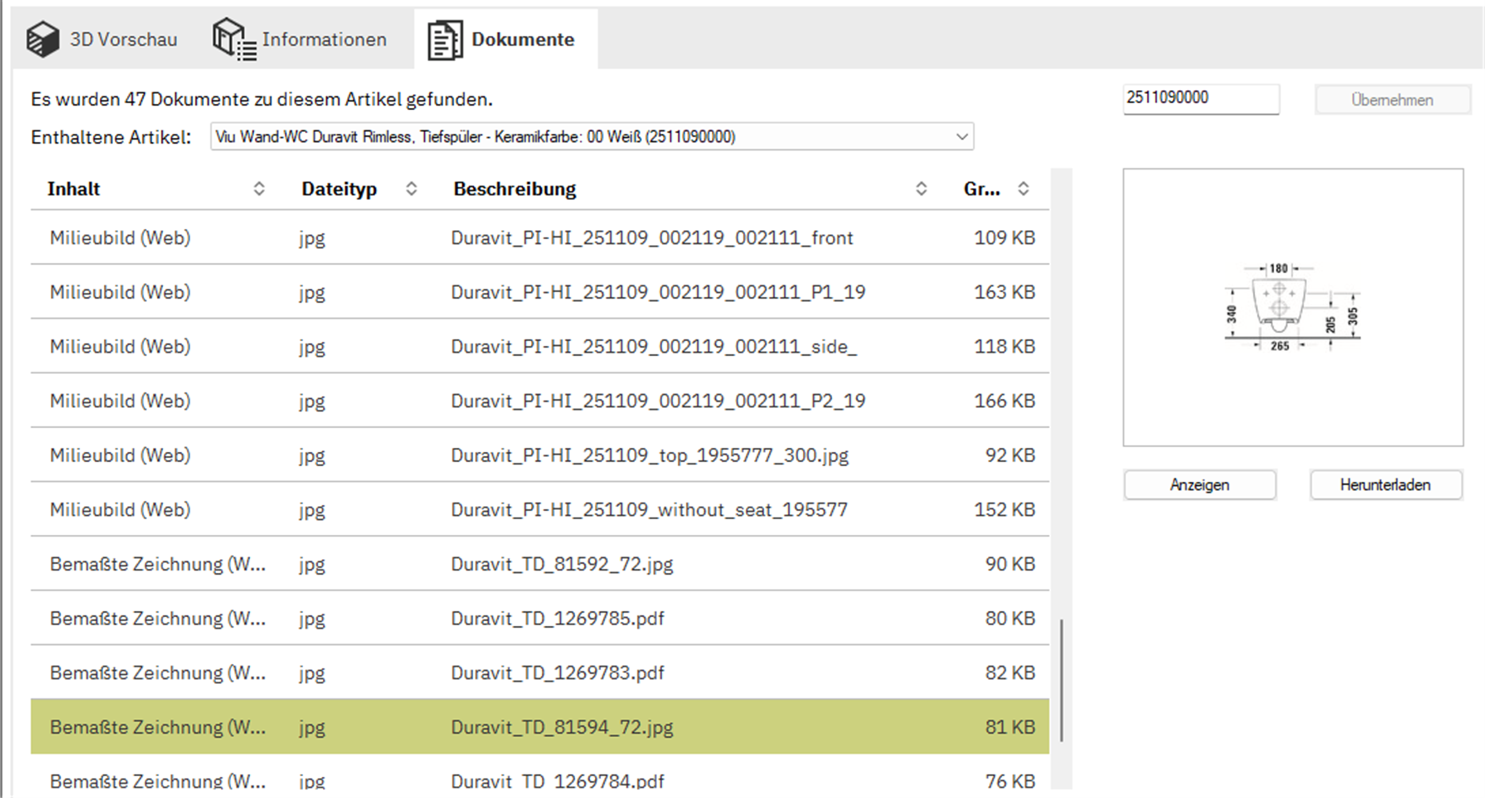Select row Duravit_TD_1269785.pdf
Viewport: 1485px width, 798px height.
pyautogui.click(x=539, y=618)
